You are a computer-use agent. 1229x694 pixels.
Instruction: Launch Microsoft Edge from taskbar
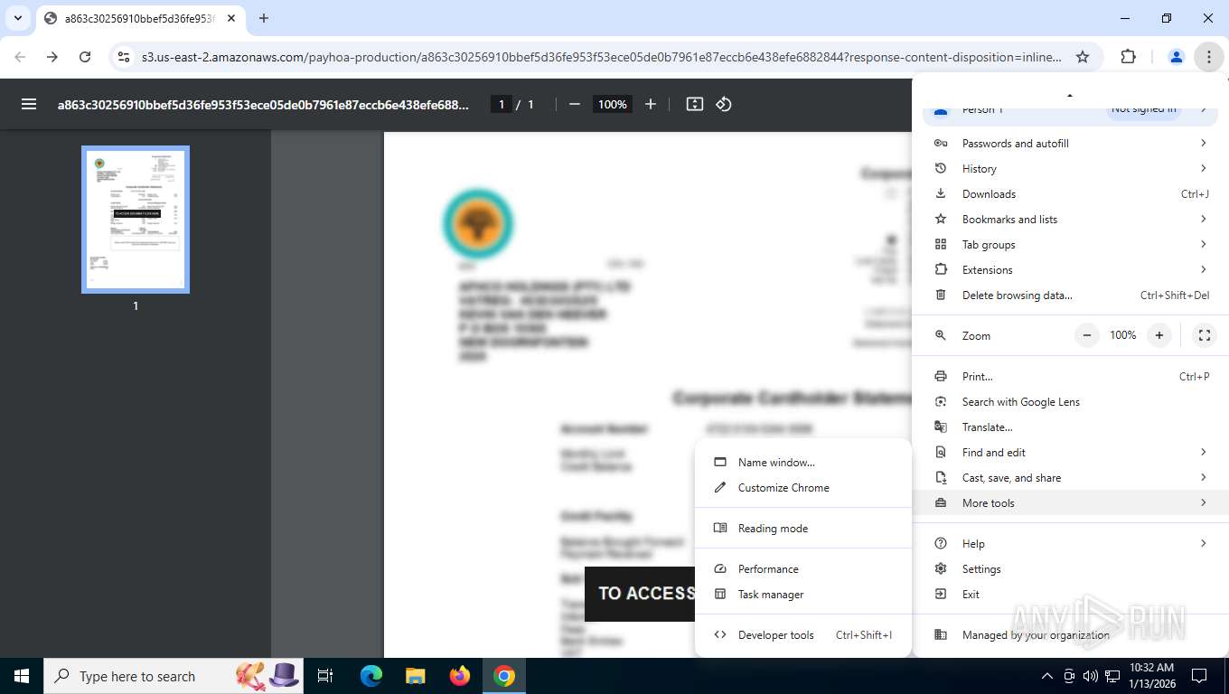click(371, 676)
